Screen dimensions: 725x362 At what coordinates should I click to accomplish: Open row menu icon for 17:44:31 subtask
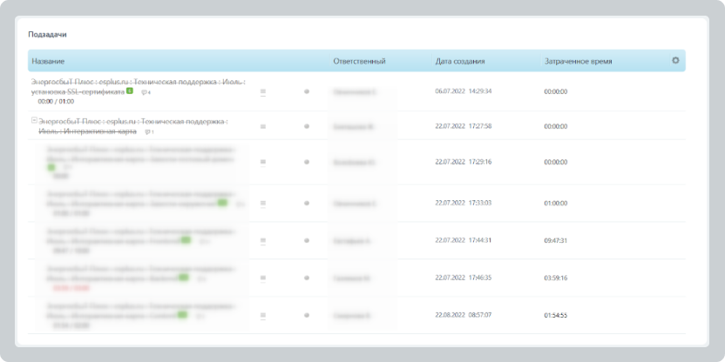tap(263, 240)
